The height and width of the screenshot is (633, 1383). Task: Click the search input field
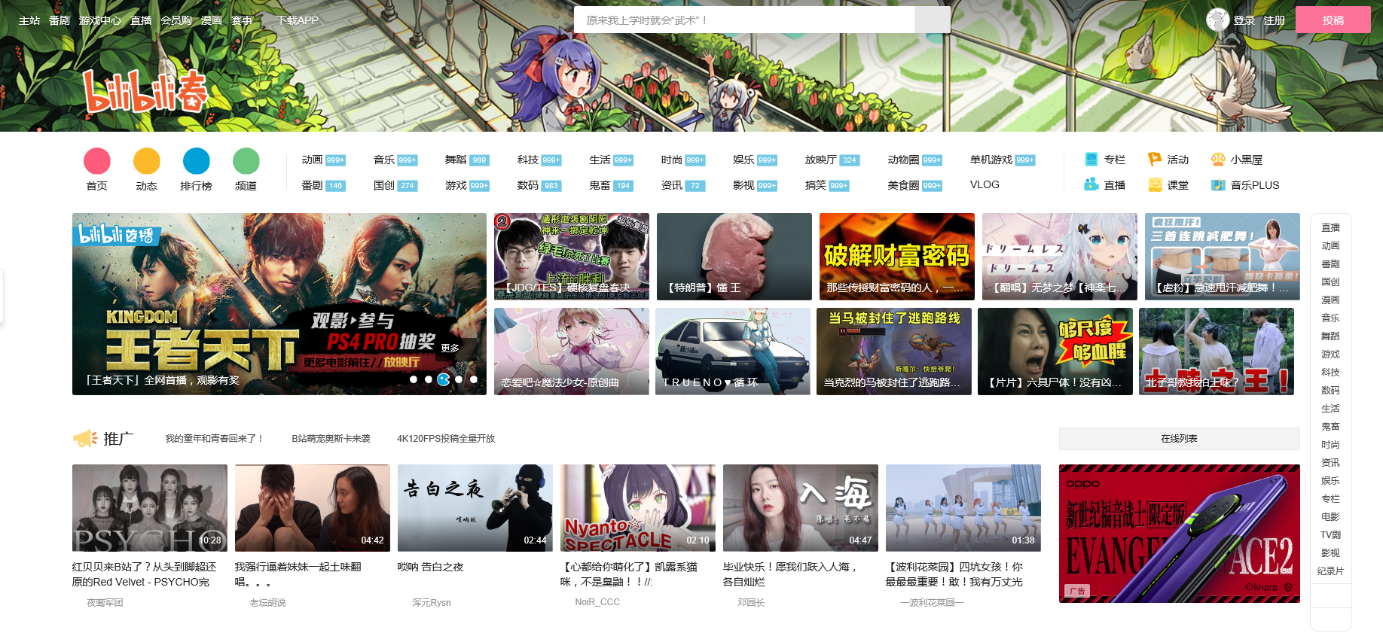click(744, 20)
